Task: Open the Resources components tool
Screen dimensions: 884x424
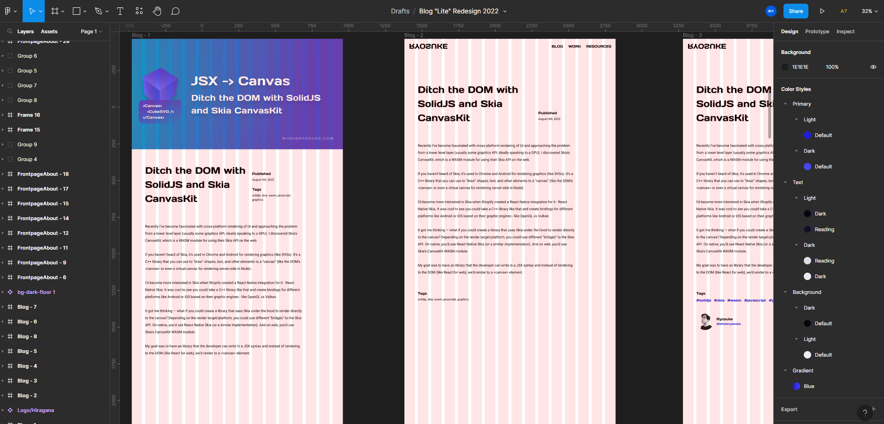Action: [x=139, y=11]
